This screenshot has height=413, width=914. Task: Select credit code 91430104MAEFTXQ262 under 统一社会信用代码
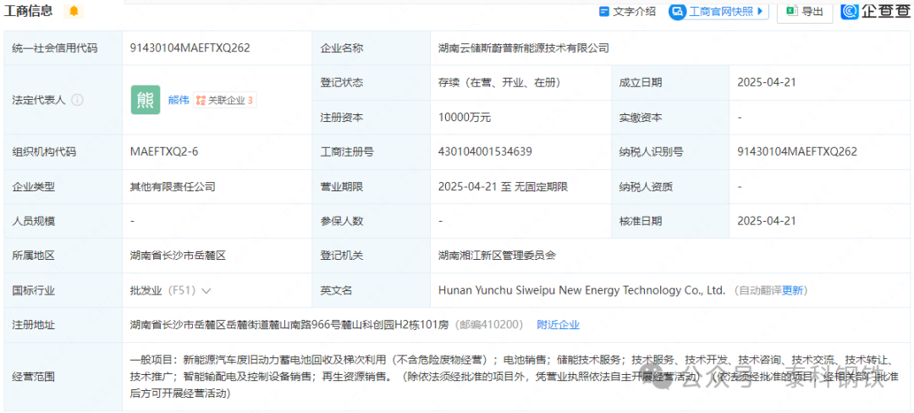point(190,48)
